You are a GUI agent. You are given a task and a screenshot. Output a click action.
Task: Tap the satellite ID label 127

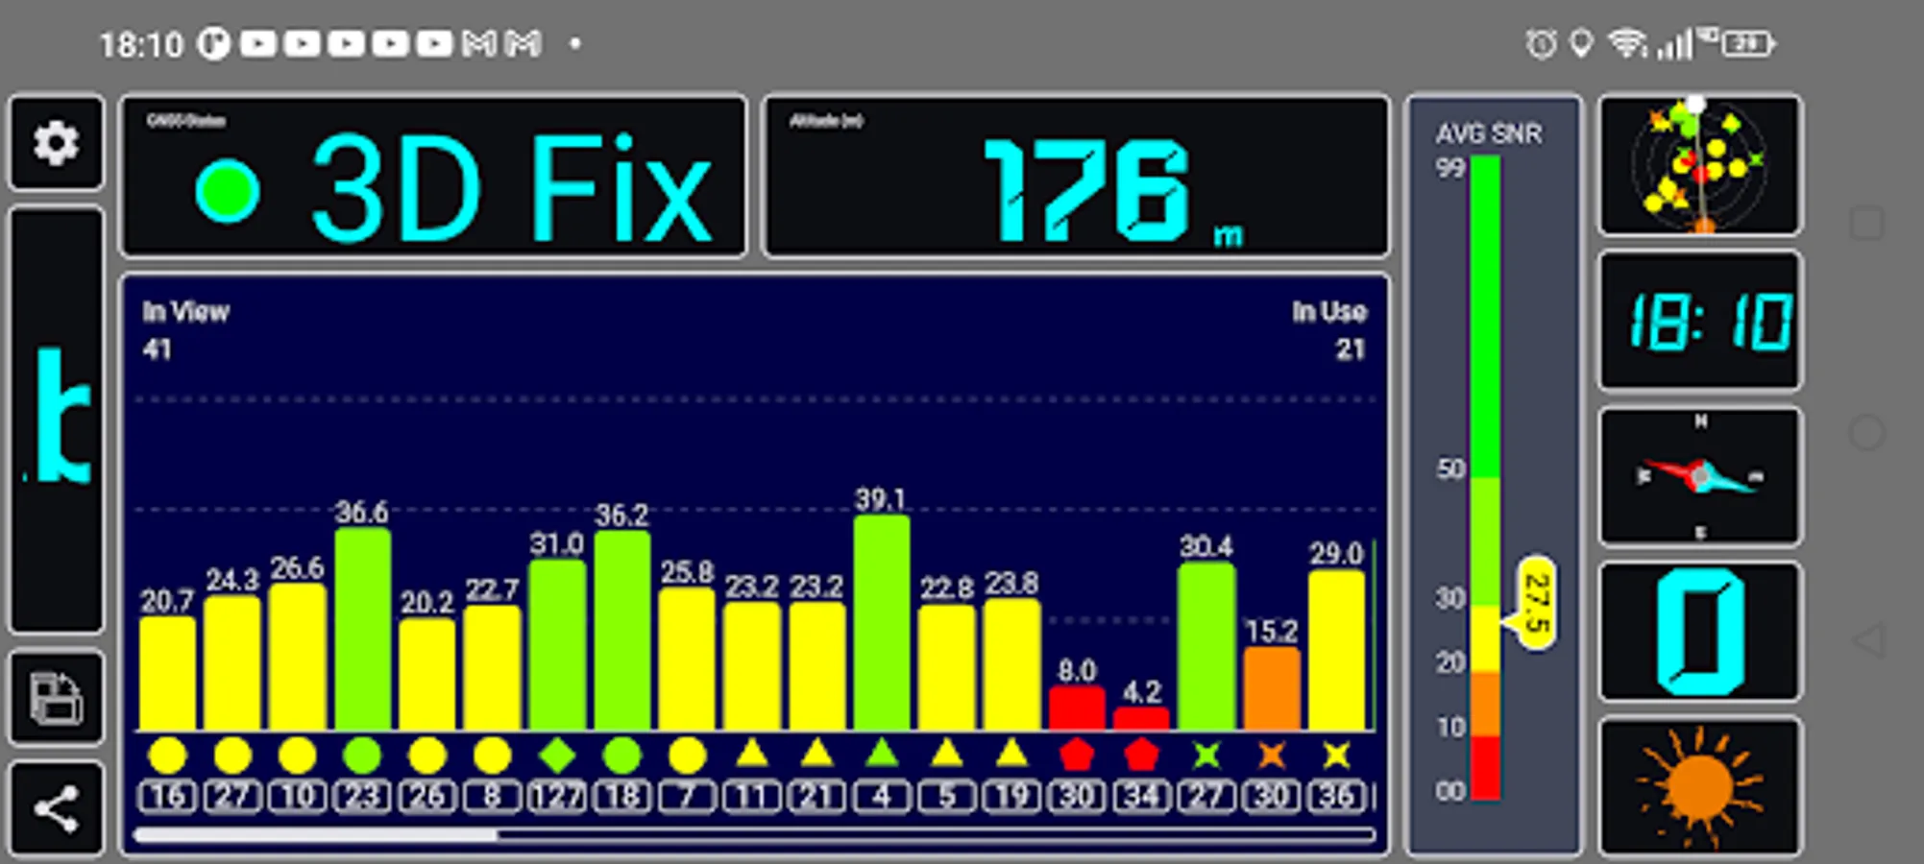coord(557,797)
